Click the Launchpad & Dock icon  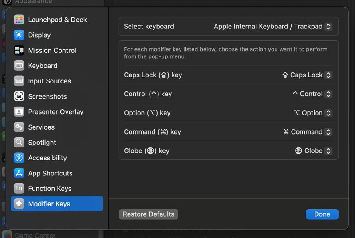[19, 20]
